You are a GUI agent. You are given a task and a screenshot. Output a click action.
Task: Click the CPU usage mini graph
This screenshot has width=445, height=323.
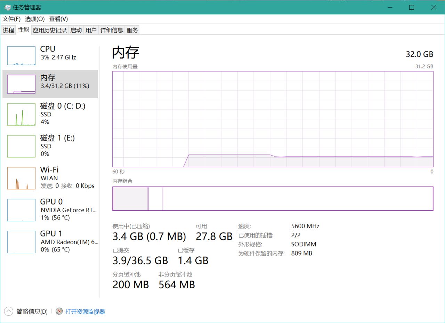click(x=21, y=56)
